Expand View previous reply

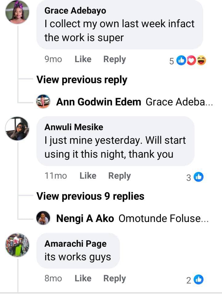[x=82, y=80]
